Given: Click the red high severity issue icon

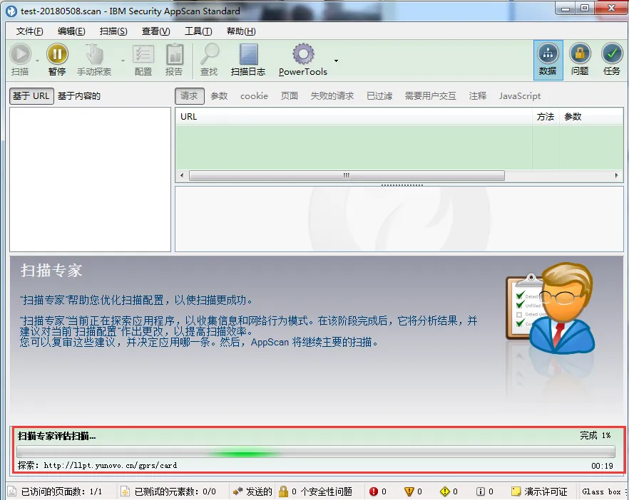Looking at the screenshot, I should pyautogui.click(x=374, y=491).
